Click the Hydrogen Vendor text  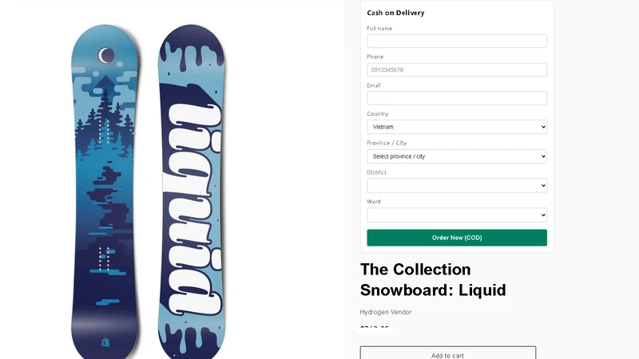(386, 312)
